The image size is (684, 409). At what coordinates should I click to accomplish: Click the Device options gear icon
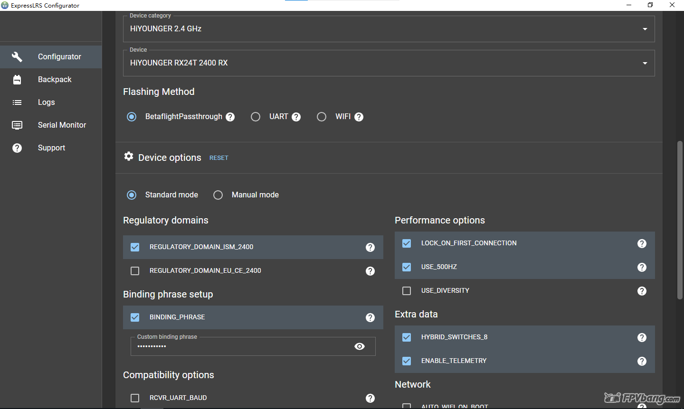point(129,156)
